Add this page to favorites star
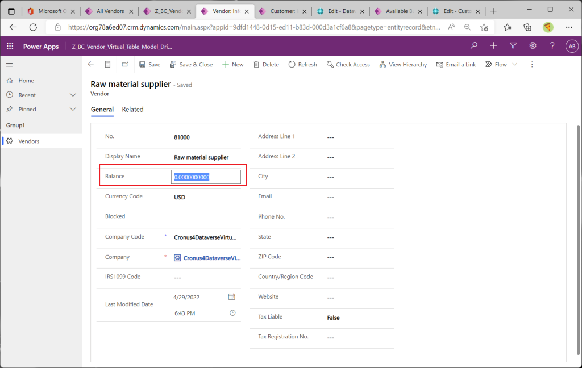Image resolution: width=582 pixels, height=368 pixels. (484, 27)
